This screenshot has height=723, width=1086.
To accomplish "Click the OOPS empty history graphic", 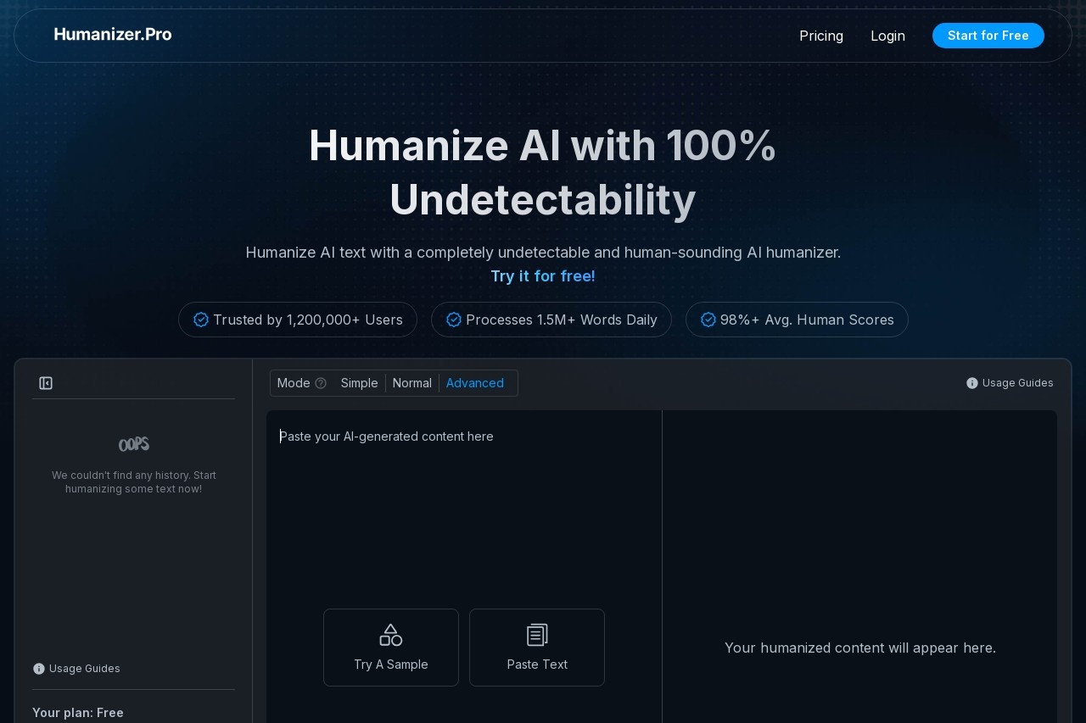I will (x=134, y=444).
